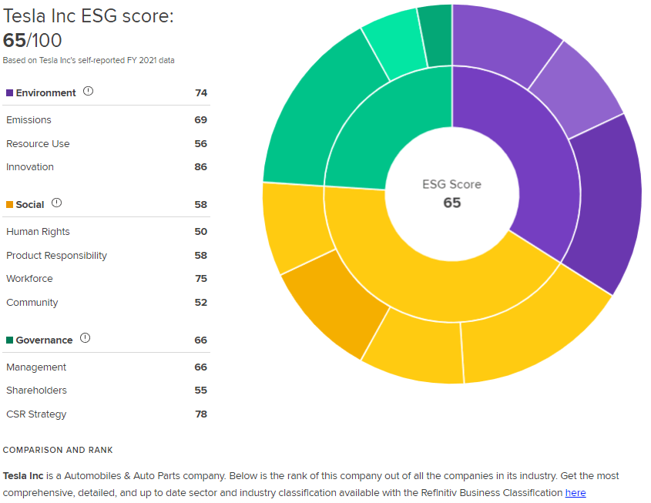Select the Workforce score row
651x503 pixels.
[106, 279]
